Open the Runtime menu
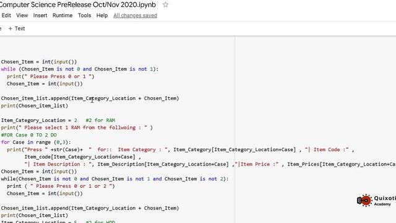396x223 pixels. pos(62,15)
